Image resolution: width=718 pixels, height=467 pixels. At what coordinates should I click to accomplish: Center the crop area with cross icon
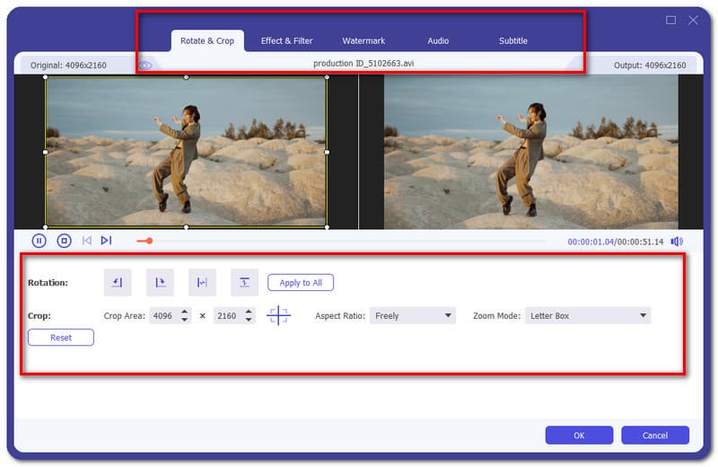click(278, 316)
